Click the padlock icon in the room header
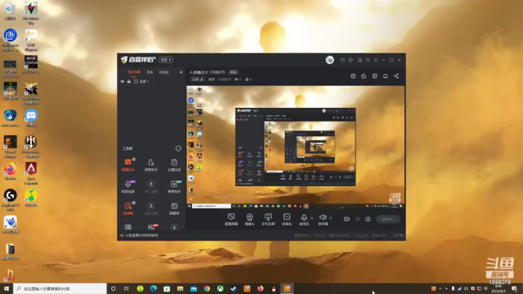 [363, 76]
